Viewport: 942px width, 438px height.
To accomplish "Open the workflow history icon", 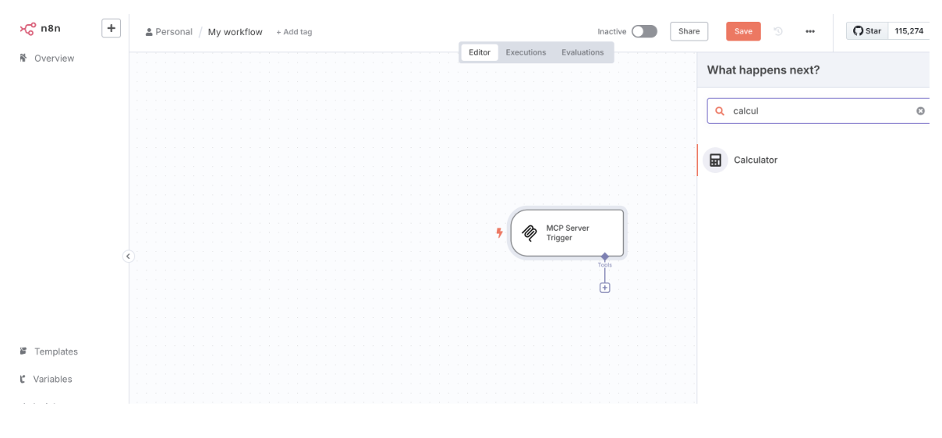I will click(x=778, y=31).
